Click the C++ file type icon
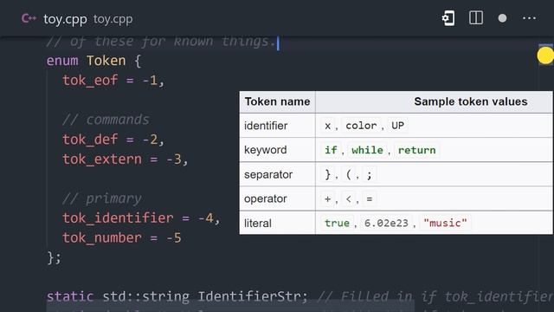Viewport: 554px width, 312px height. [29, 18]
